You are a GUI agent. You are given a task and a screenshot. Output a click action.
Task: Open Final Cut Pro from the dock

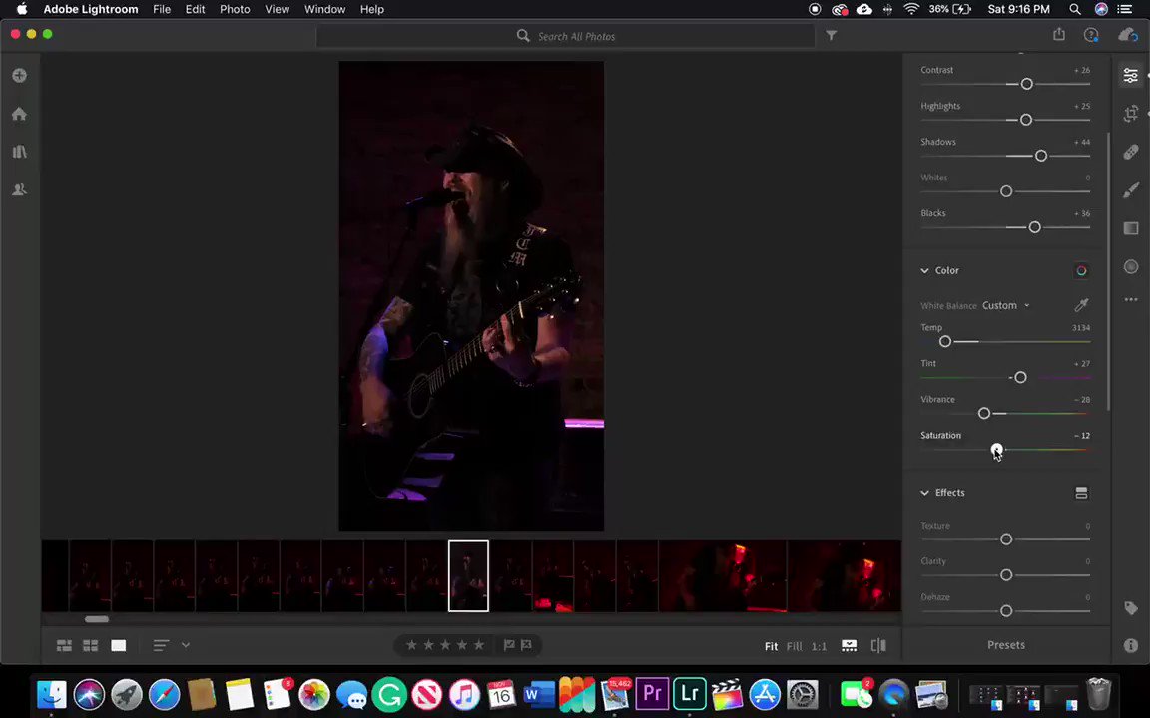727,693
